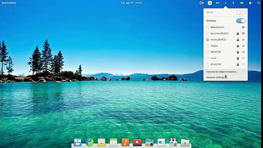Open the battery power indicator

[242, 3]
